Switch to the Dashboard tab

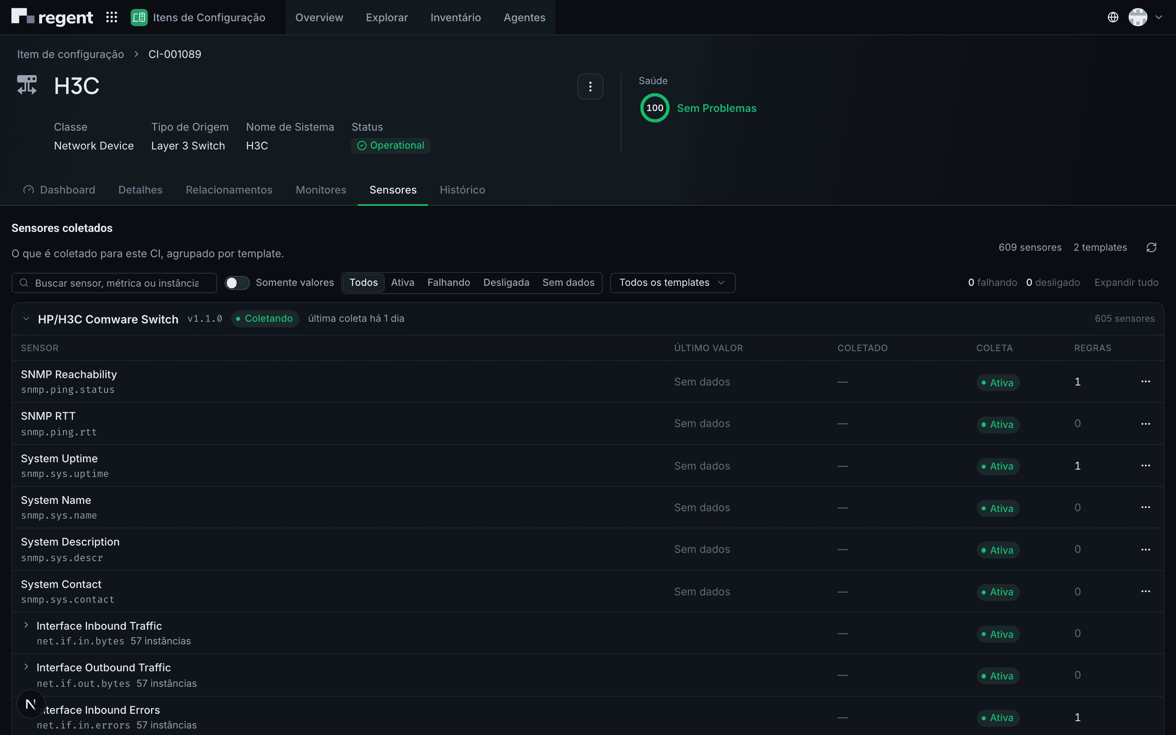click(59, 190)
